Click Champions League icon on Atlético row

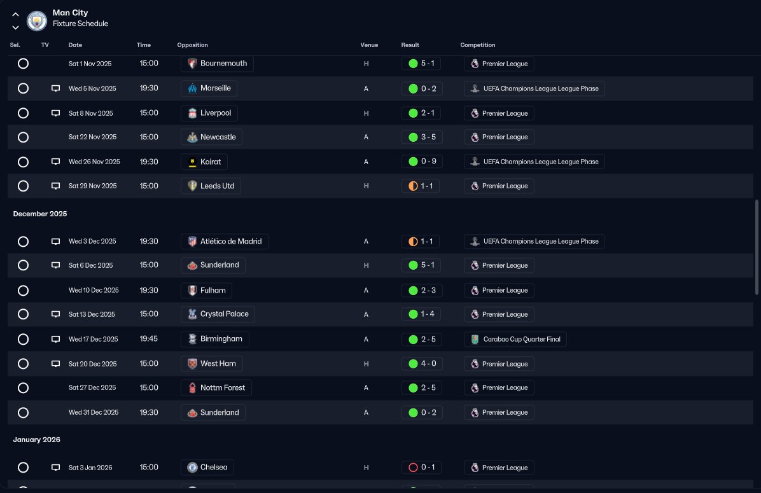tap(475, 241)
